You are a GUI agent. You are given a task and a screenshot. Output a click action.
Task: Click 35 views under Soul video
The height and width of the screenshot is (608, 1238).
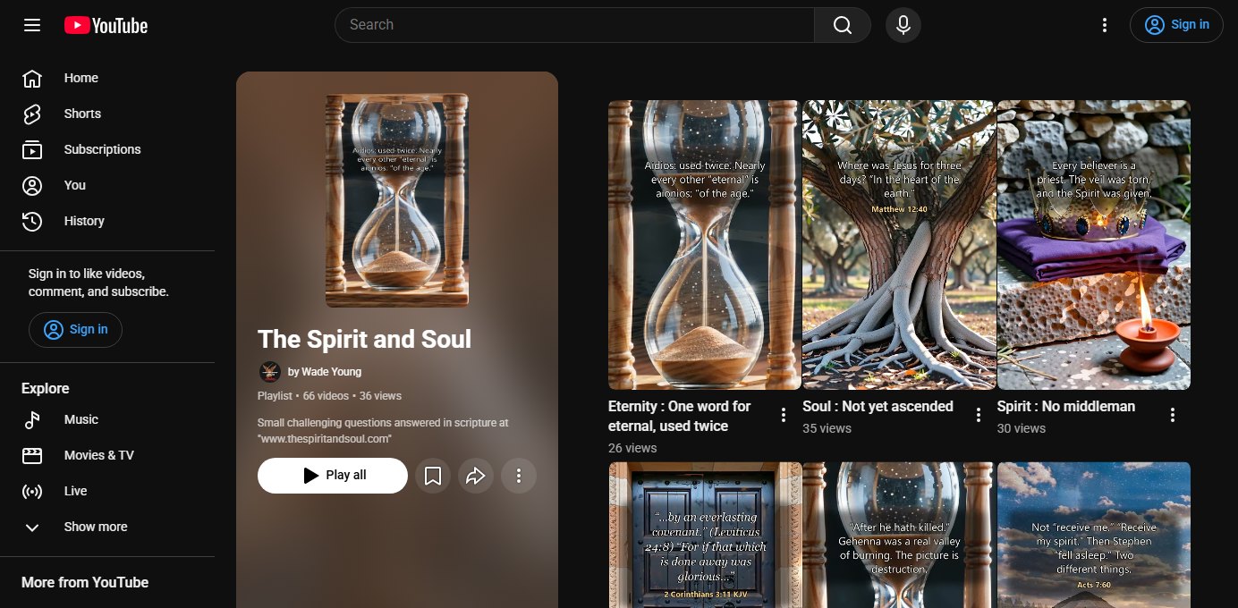tap(827, 428)
